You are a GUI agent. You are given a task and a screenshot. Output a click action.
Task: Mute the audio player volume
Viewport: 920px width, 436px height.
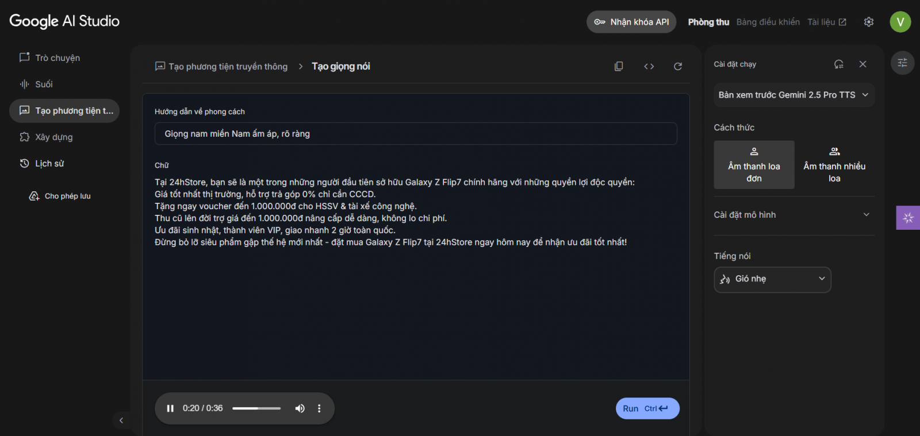pos(300,408)
